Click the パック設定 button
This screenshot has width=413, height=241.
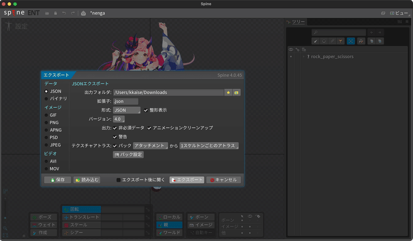coord(128,155)
